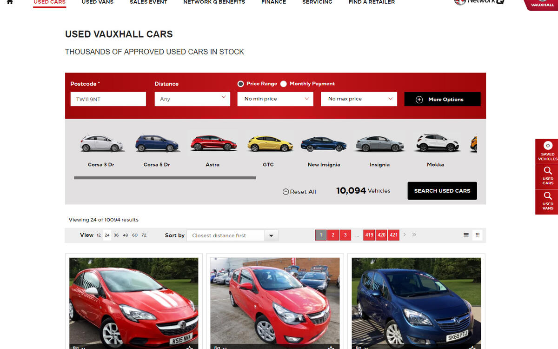558x349 pixels.
Task: Favorite the blue Meriva using its star icon
Action: click(x=472, y=347)
